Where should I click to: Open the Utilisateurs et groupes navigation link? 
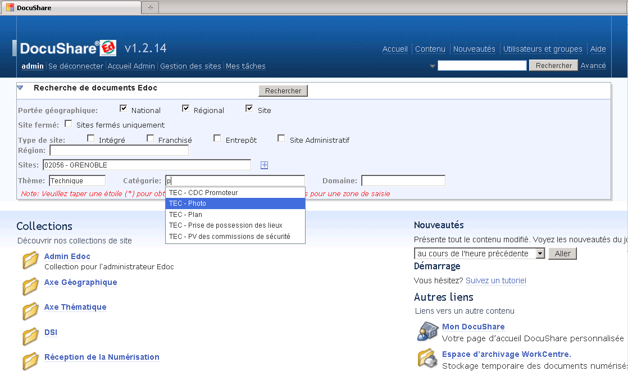pos(543,49)
